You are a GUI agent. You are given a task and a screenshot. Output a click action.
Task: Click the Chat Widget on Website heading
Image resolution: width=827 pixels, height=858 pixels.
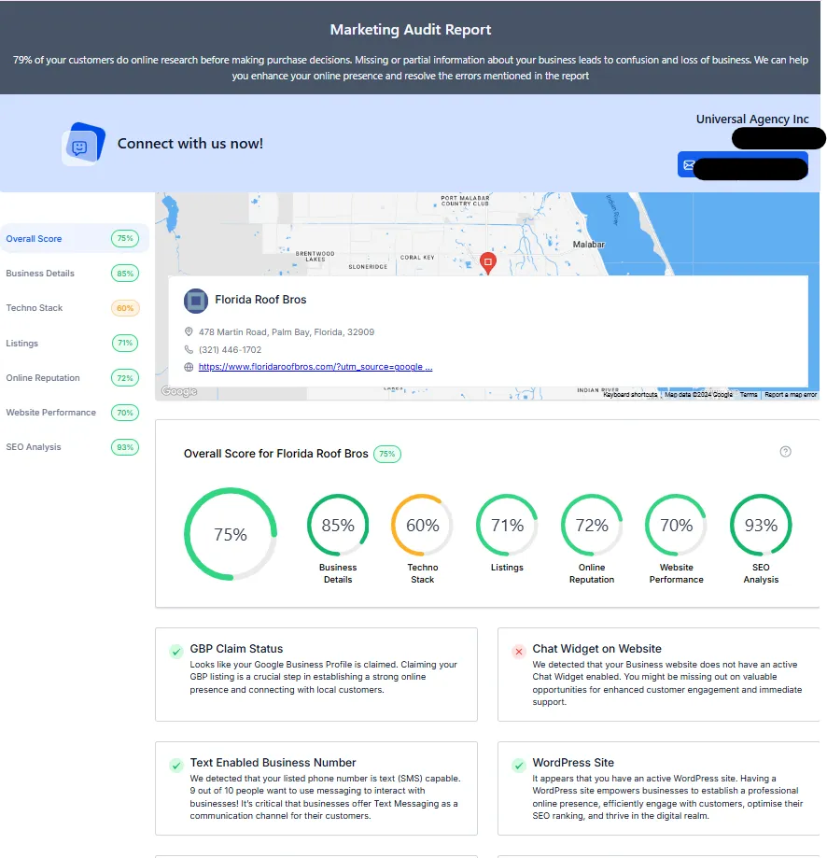pyautogui.click(x=596, y=649)
